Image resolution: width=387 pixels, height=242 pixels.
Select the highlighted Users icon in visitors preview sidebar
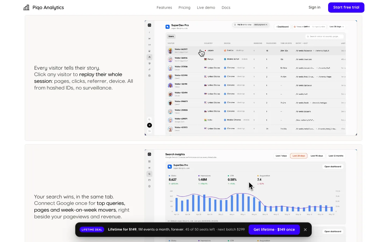point(149,57)
